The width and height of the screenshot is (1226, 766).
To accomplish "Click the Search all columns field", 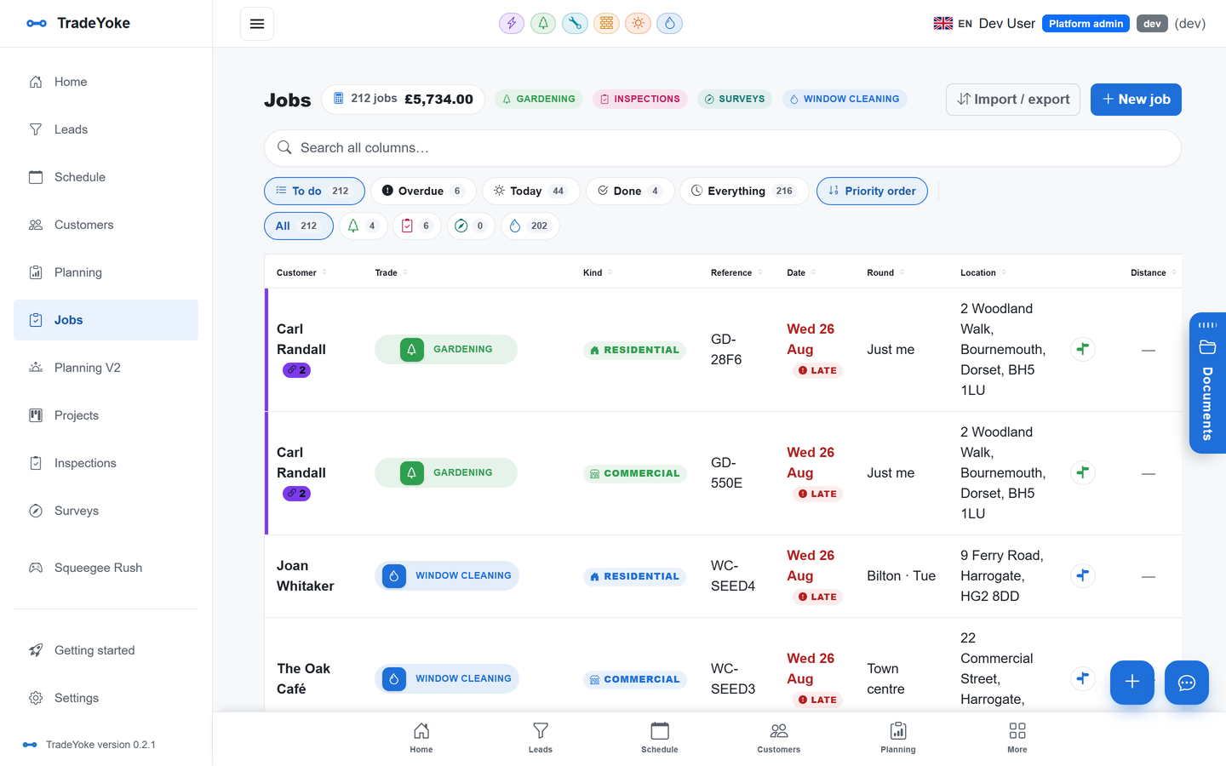I will pyautogui.click(x=722, y=148).
